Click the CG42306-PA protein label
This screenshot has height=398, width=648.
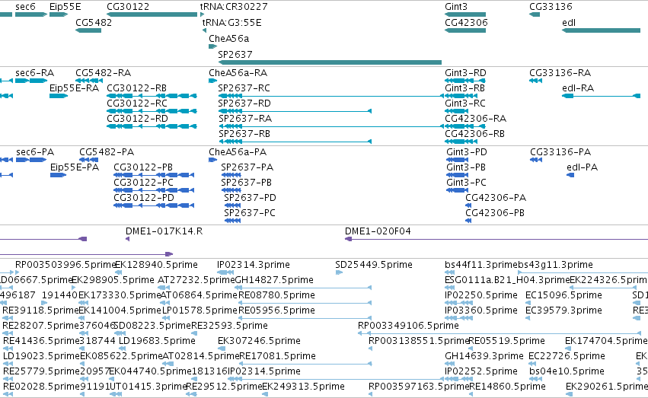tap(496, 198)
